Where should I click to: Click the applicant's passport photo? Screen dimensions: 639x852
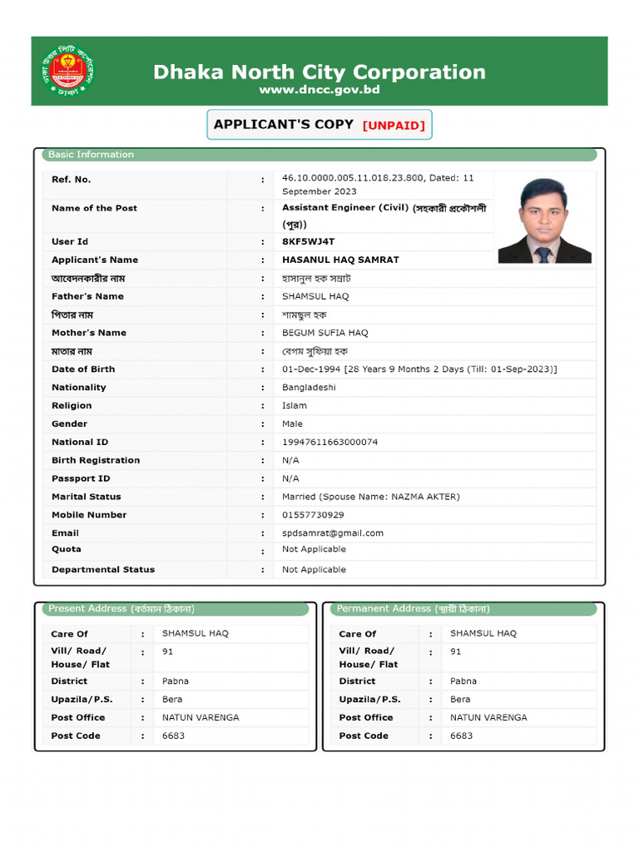544,220
